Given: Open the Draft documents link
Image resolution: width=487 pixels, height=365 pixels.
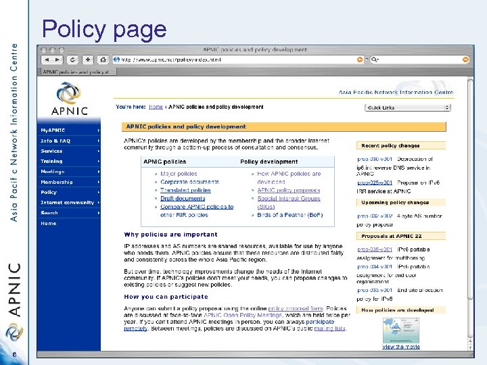Looking at the screenshot, I should coord(183,198).
